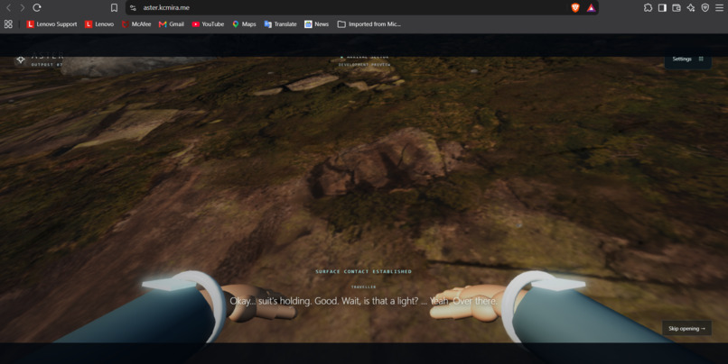Screen dimensions: 728x364
Task: Open the apps grid in bookmarks bar
Action: (x=8, y=24)
